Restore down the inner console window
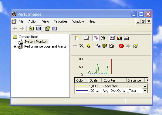Screen dimensions: 162x115 point(143,21)
